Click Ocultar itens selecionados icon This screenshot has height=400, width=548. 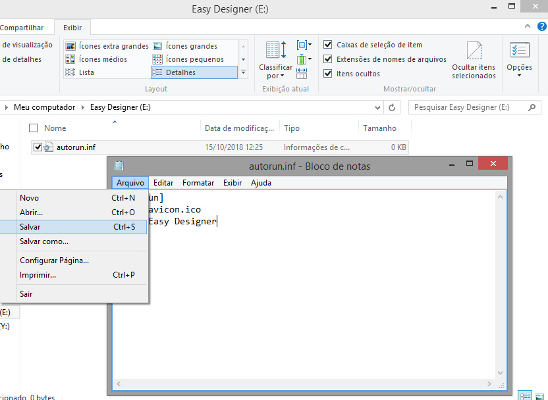(474, 51)
